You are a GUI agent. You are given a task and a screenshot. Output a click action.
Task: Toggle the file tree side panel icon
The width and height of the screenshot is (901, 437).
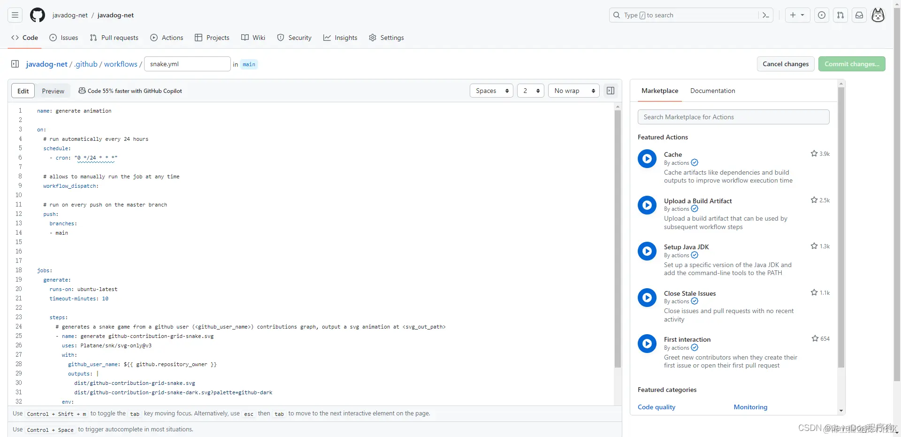tap(15, 64)
